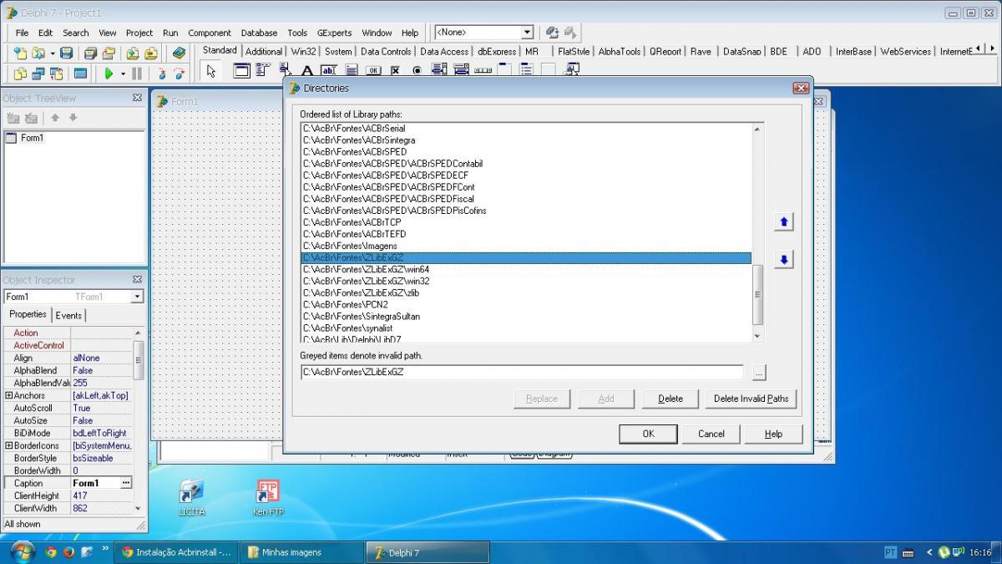Click the Save All toolbar icon
The width and height of the screenshot is (1002, 564).
click(x=90, y=53)
